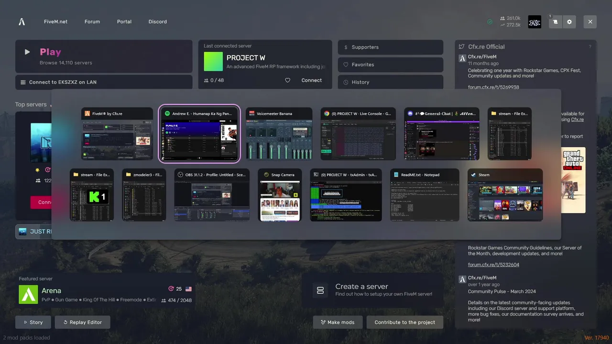Open the FiveM.net menu link

(55, 21)
